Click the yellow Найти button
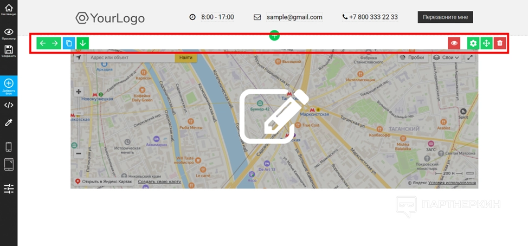The image size is (528, 246). click(x=186, y=57)
